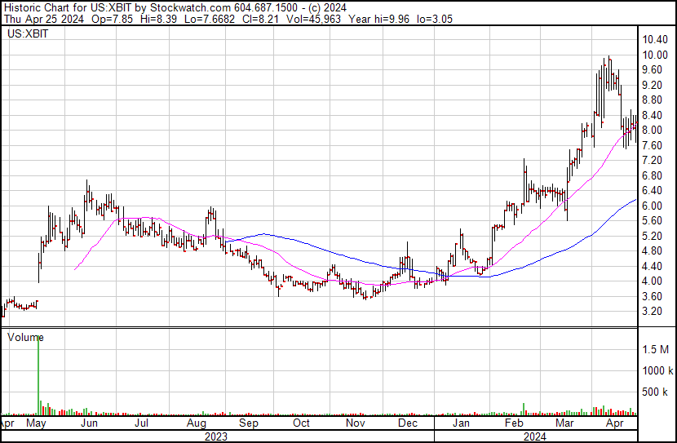Select the May month marker on timeline
Viewport: 677px width, 443px height.
[36, 424]
